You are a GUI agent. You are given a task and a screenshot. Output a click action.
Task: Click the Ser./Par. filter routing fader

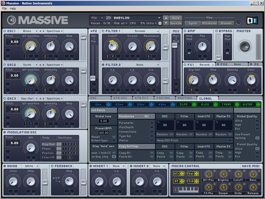click(x=93, y=78)
